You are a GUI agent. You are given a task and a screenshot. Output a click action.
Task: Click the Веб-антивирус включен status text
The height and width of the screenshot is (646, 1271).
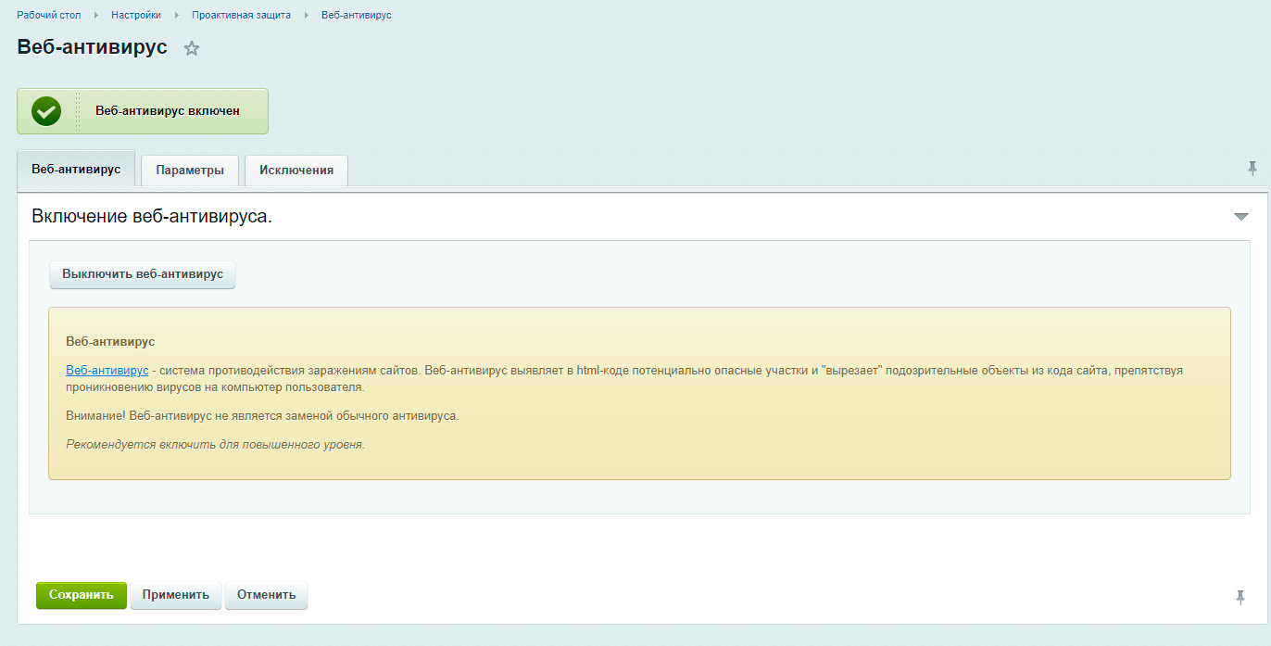pyautogui.click(x=168, y=111)
